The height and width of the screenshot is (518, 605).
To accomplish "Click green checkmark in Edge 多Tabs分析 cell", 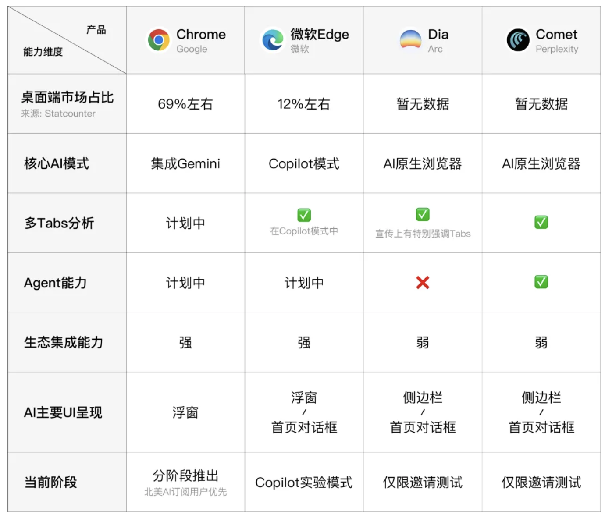I will 304,215.
